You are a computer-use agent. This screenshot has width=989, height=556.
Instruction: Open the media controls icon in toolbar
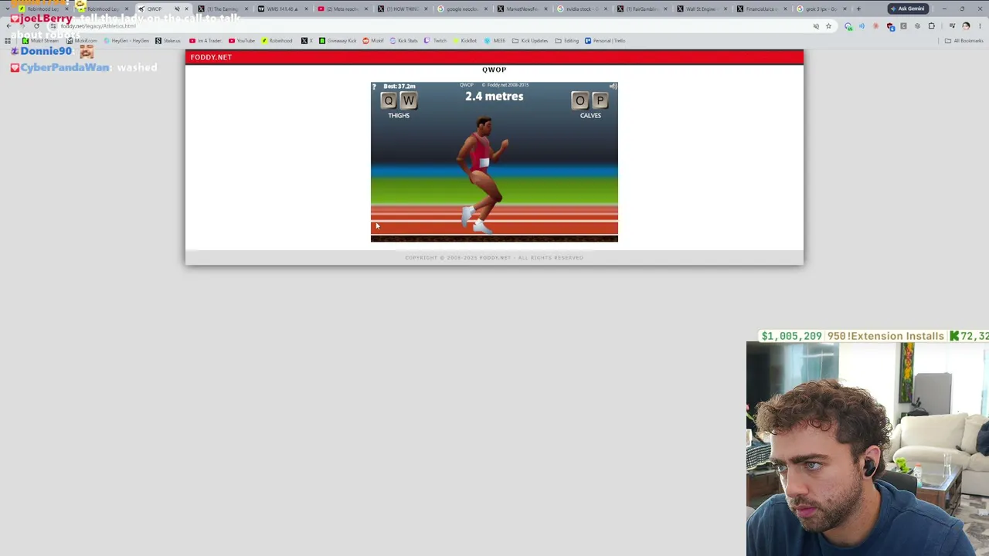point(952,26)
